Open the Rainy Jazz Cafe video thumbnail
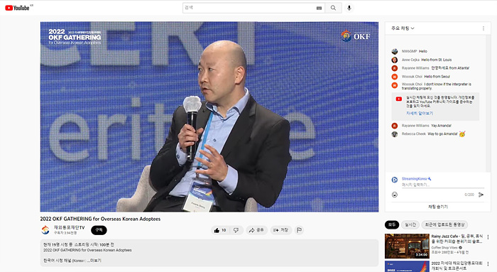The image size is (497, 272). pyautogui.click(x=407, y=246)
